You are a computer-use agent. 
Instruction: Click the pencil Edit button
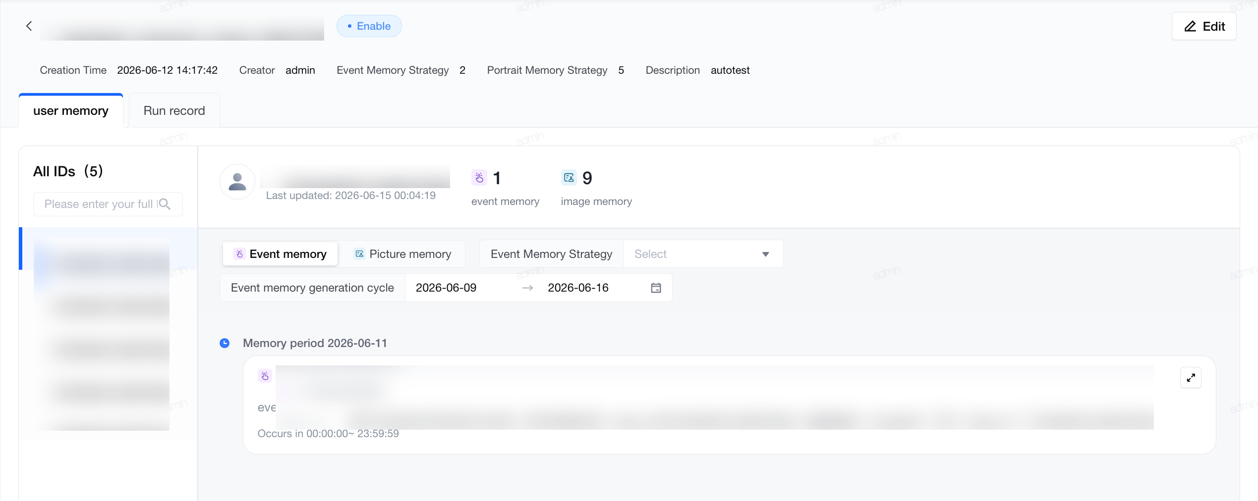(x=1203, y=26)
